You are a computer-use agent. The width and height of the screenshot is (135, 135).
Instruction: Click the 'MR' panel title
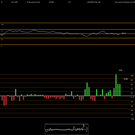[120, 70]
